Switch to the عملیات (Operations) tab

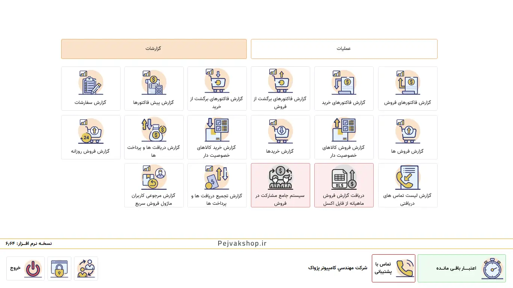(344, 49)
